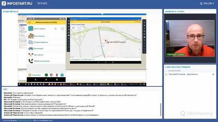Screen dimensions: 218x122
Task: Open the Дела и задачи menu item
Action: (x=40, y=29)
